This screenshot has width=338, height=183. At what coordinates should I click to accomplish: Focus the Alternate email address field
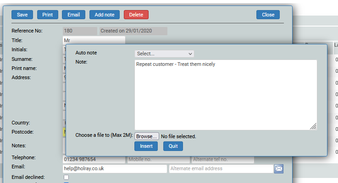[220, 169]
